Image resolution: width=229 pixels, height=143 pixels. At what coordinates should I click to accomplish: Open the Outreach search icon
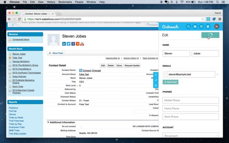click(188, 26)
